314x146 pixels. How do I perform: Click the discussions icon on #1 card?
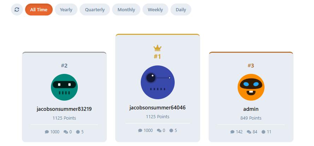(x=159, y=131)
